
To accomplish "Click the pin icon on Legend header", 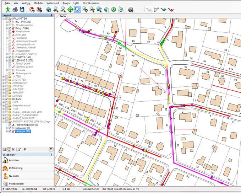I will click(x=51, y=15).
